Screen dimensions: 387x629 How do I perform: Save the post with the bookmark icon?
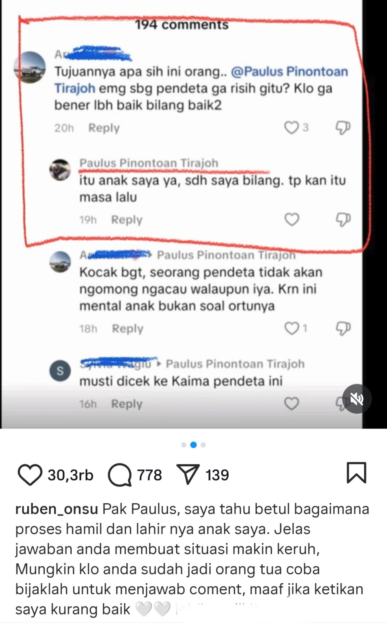tap(356, 473)
